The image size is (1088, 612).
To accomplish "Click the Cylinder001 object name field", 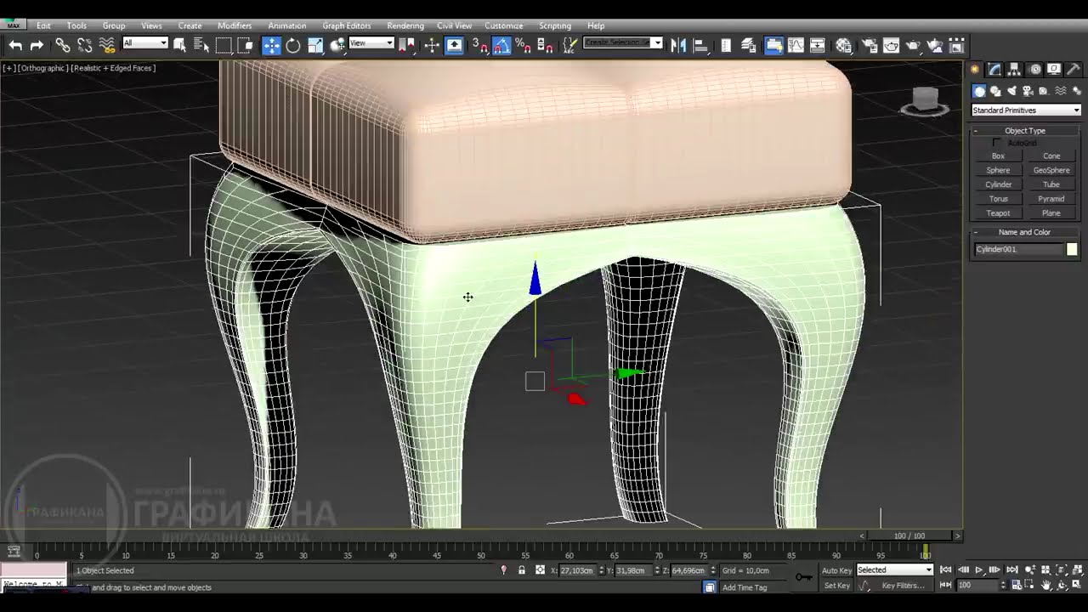I will (x=1018, y=249).
